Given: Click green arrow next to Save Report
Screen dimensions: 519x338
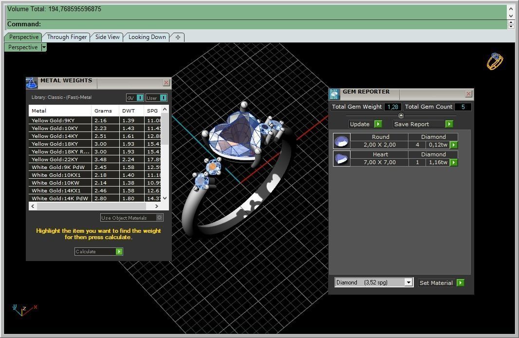Looking at the screenshot, I should (x=449, y=124).
